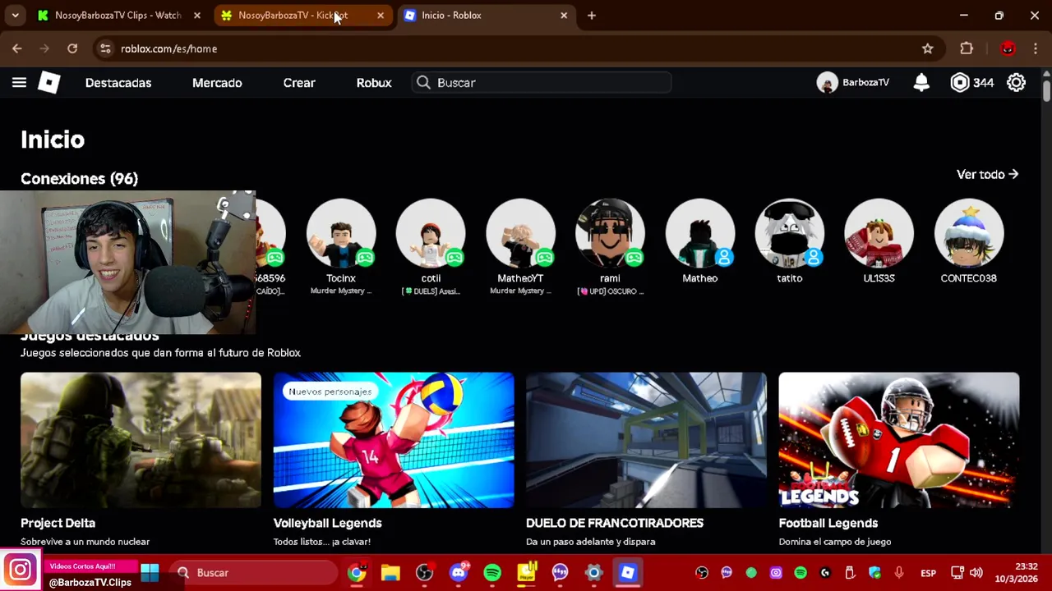This screenshot has width=1052, height=591.
Task: Open the DUELO DE FRANCOTIRADORES thumbnail
Action: [646, 440]
